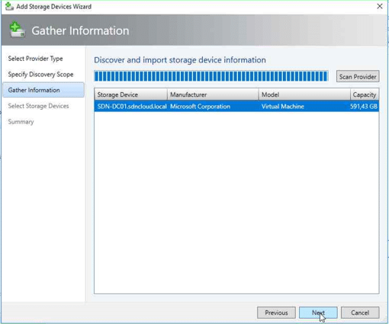The width and height of the screenshot is (389, 324).
Task: Sort by the Model column header
Action: click(x=304, y=95)
